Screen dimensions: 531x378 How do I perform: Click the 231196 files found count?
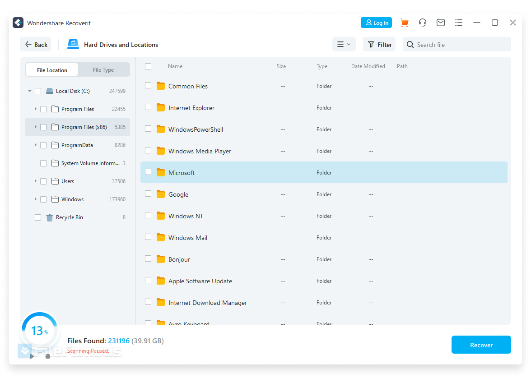[118, 341]
